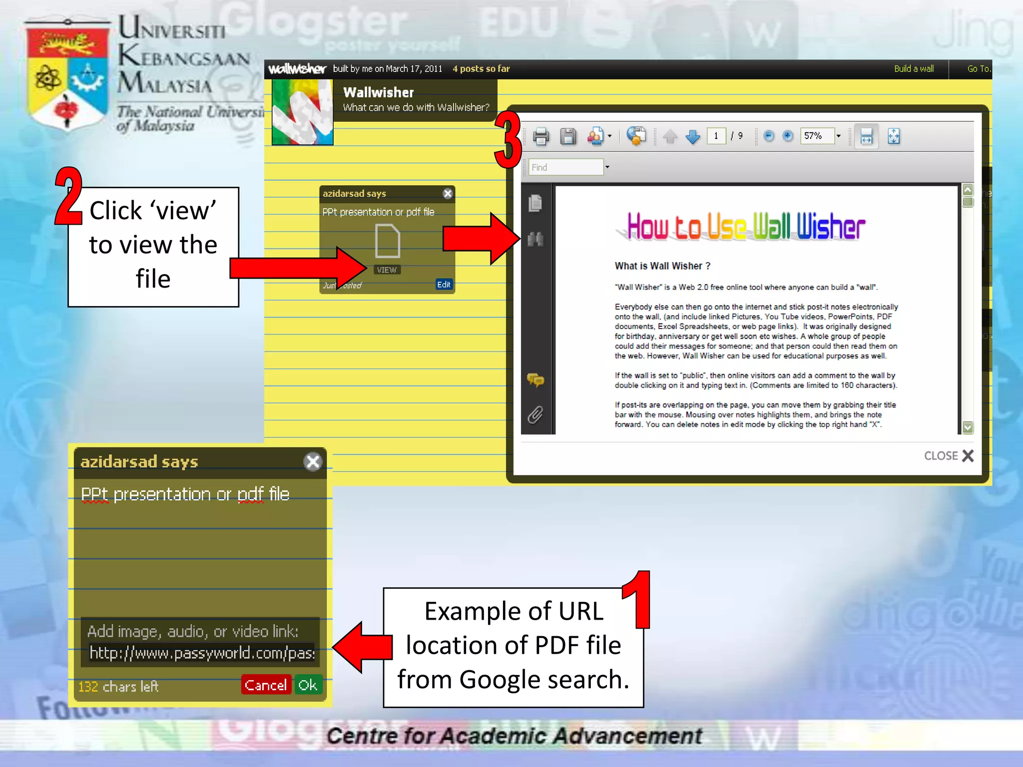Open the binoculars search panel icon
The height and width of the screenshot is (767, 1023).
tap(535, 239)
